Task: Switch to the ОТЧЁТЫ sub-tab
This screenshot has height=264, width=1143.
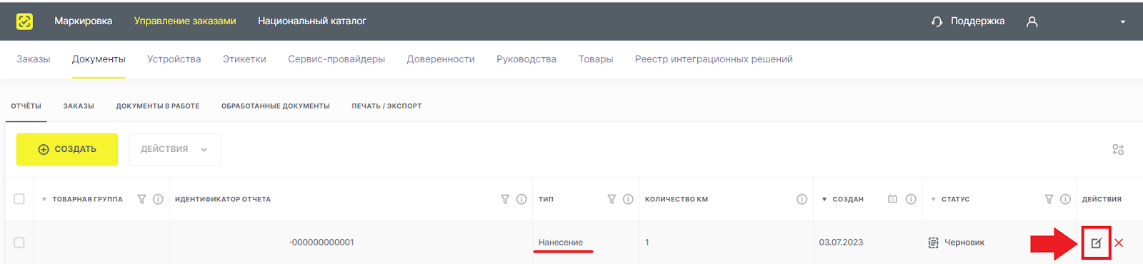Action: click(x=26, y=106)
